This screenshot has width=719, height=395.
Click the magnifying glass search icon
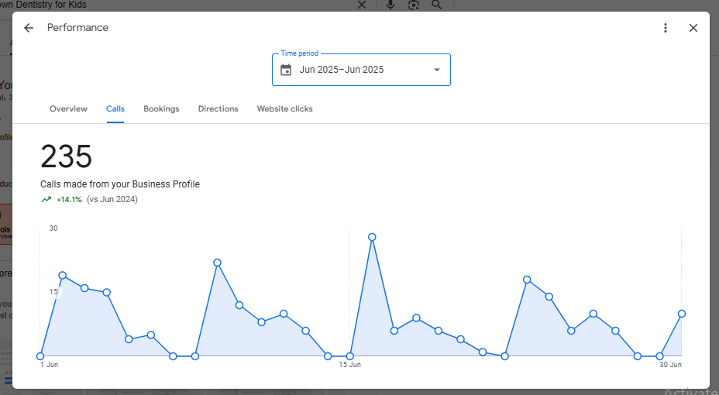437,5
